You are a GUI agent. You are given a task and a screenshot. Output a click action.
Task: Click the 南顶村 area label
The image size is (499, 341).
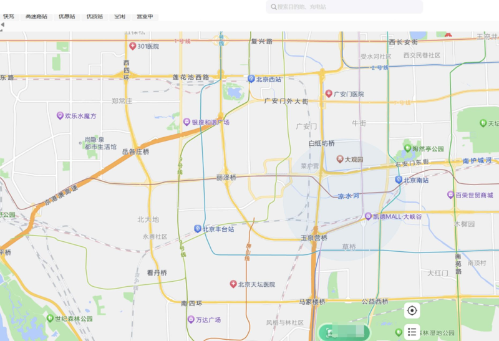tap(477, 262)
